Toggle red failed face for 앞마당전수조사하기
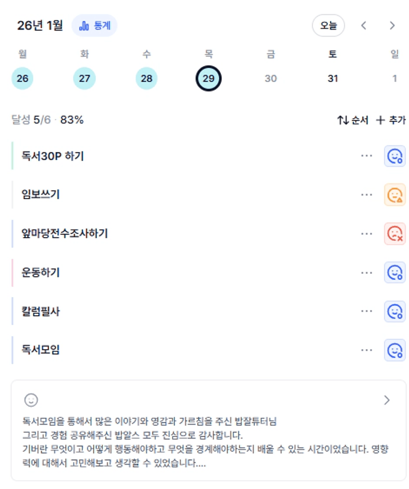 [395, 234]
